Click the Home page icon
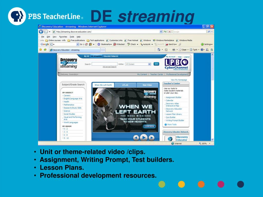The image size is (263, 197). tap(159, 50)
